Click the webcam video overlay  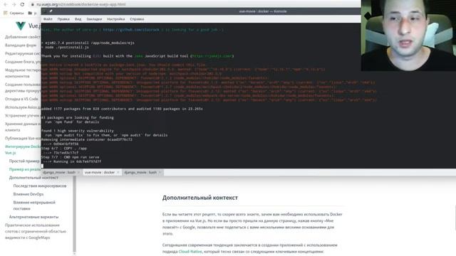click(x=408, y=36)
